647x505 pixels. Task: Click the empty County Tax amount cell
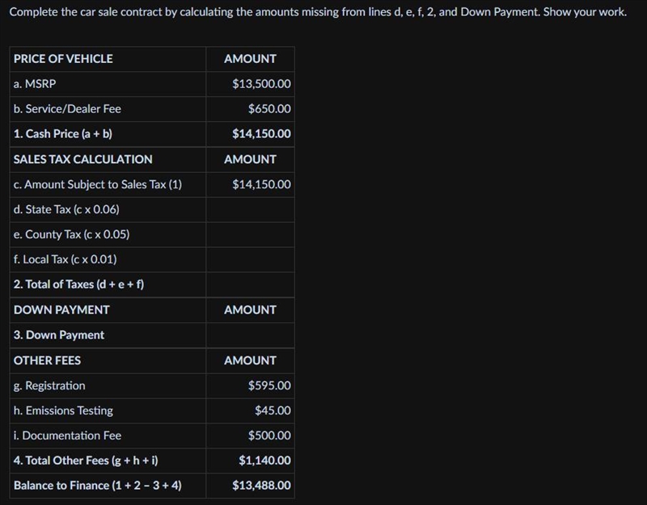(250, 234)
